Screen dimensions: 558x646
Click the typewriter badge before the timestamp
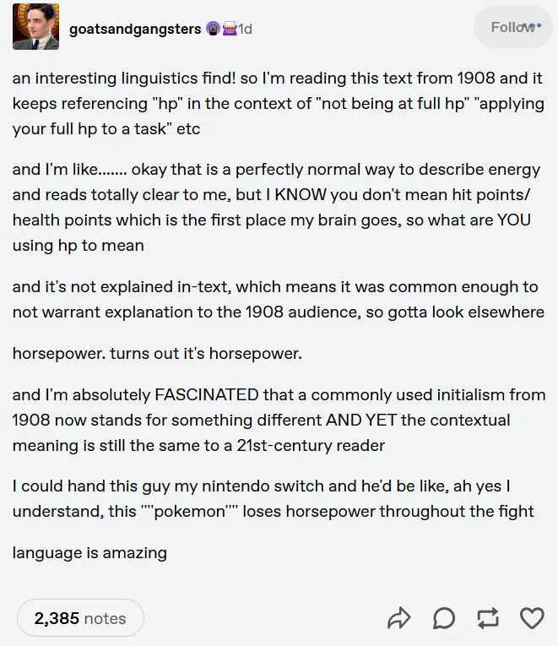tap(228, 29)
